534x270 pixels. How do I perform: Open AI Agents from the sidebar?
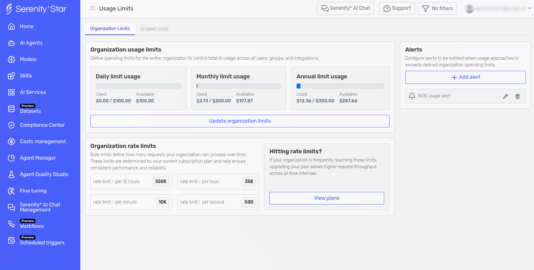pyautogui.click(x=31, y=43)
